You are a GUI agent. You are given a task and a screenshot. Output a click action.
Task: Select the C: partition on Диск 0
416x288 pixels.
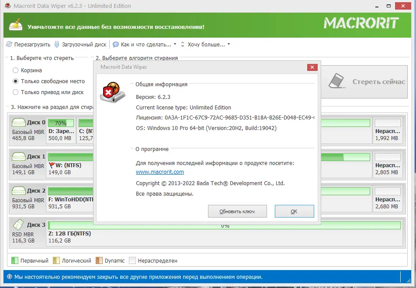click(86, 130)
